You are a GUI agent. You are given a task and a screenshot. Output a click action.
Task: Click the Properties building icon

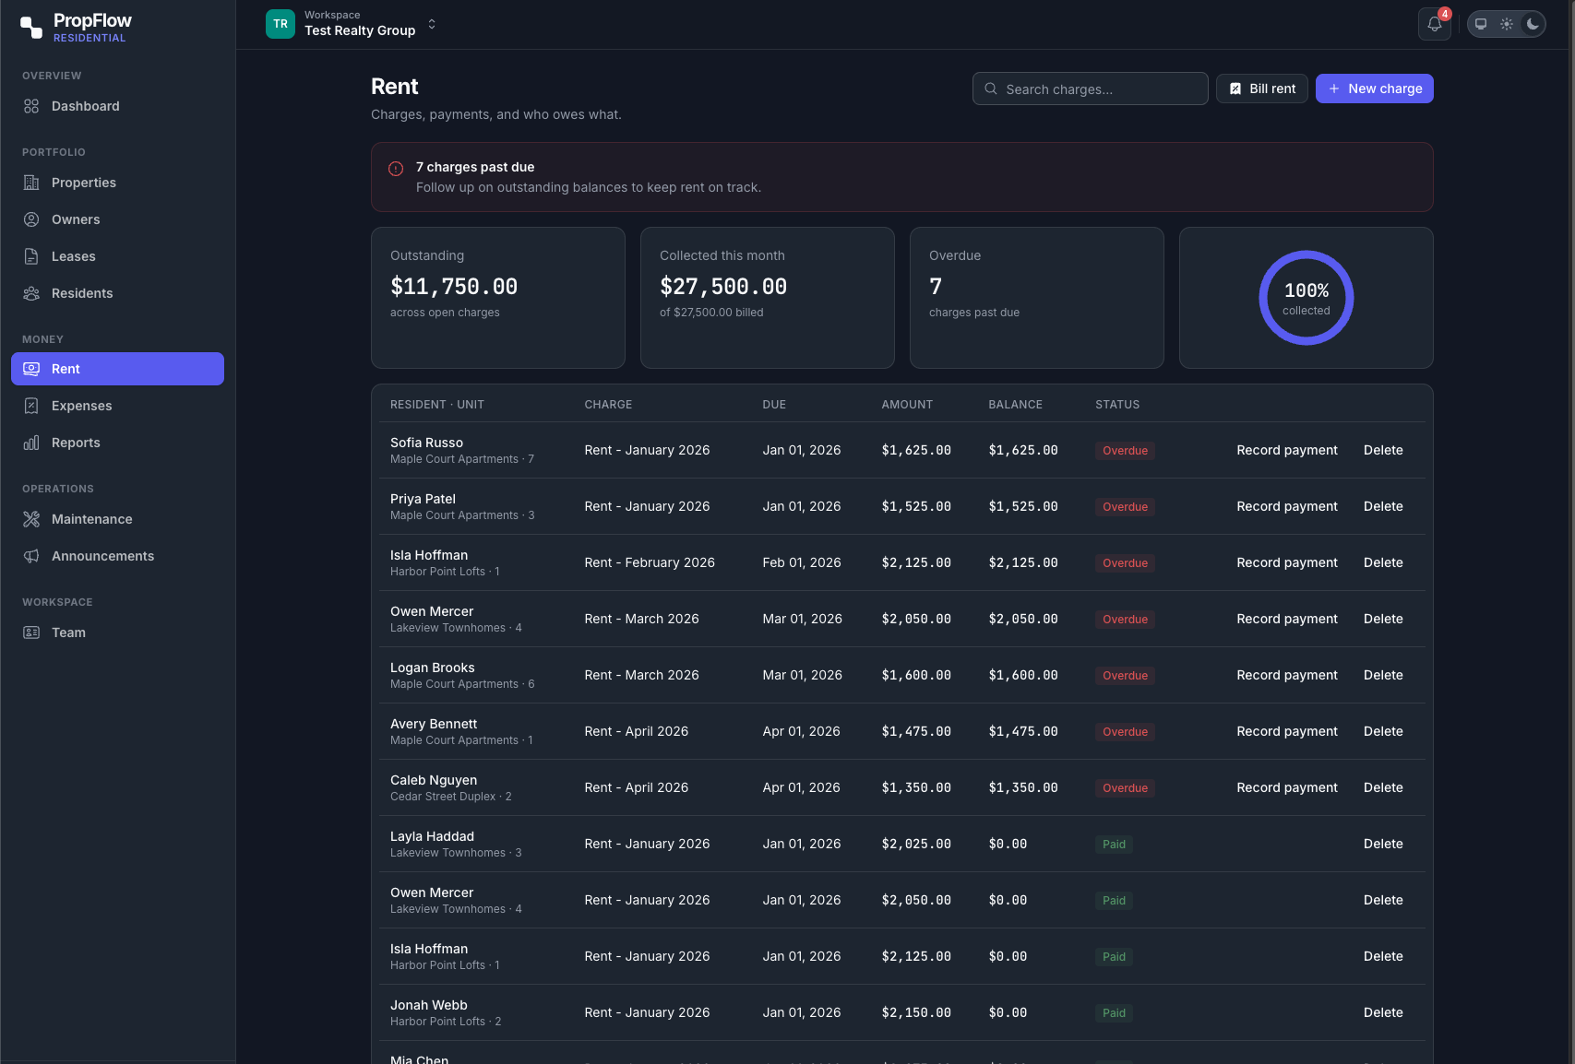(31, 183)
